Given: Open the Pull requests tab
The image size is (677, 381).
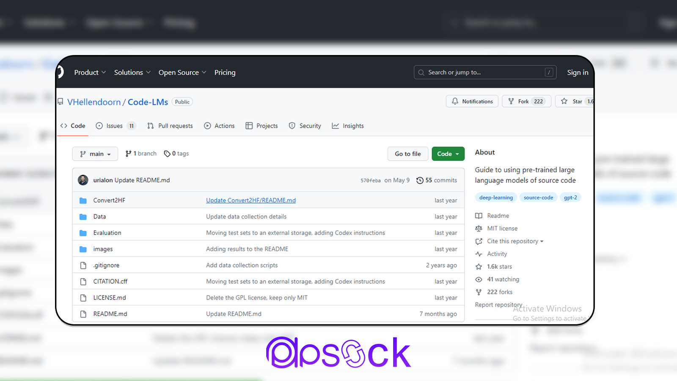Looking at the screenshot, I should (x=170, y=126).
